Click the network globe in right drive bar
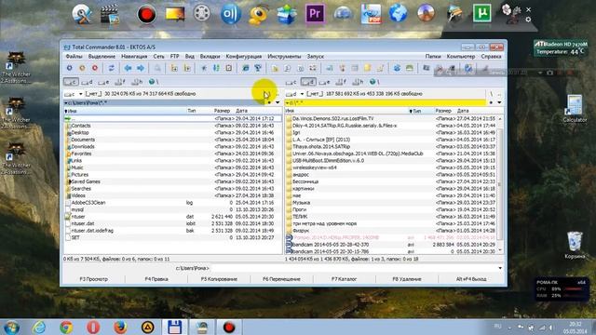 pos(373,82)
